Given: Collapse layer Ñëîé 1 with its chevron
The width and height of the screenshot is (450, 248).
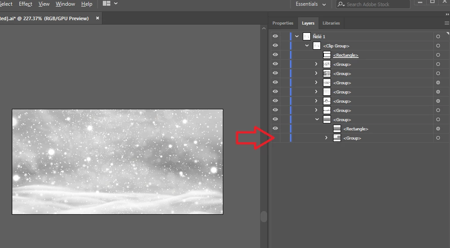Looking at the screenshot, I should pyautogui.click(x=297, y=36).
